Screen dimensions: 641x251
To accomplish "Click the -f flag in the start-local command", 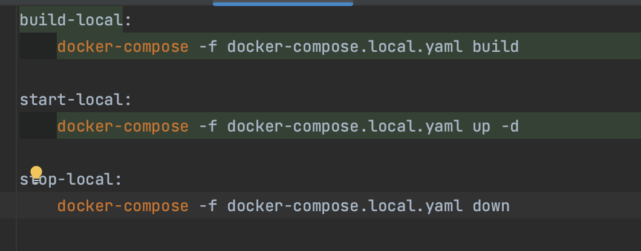I will tap(207, 126).
